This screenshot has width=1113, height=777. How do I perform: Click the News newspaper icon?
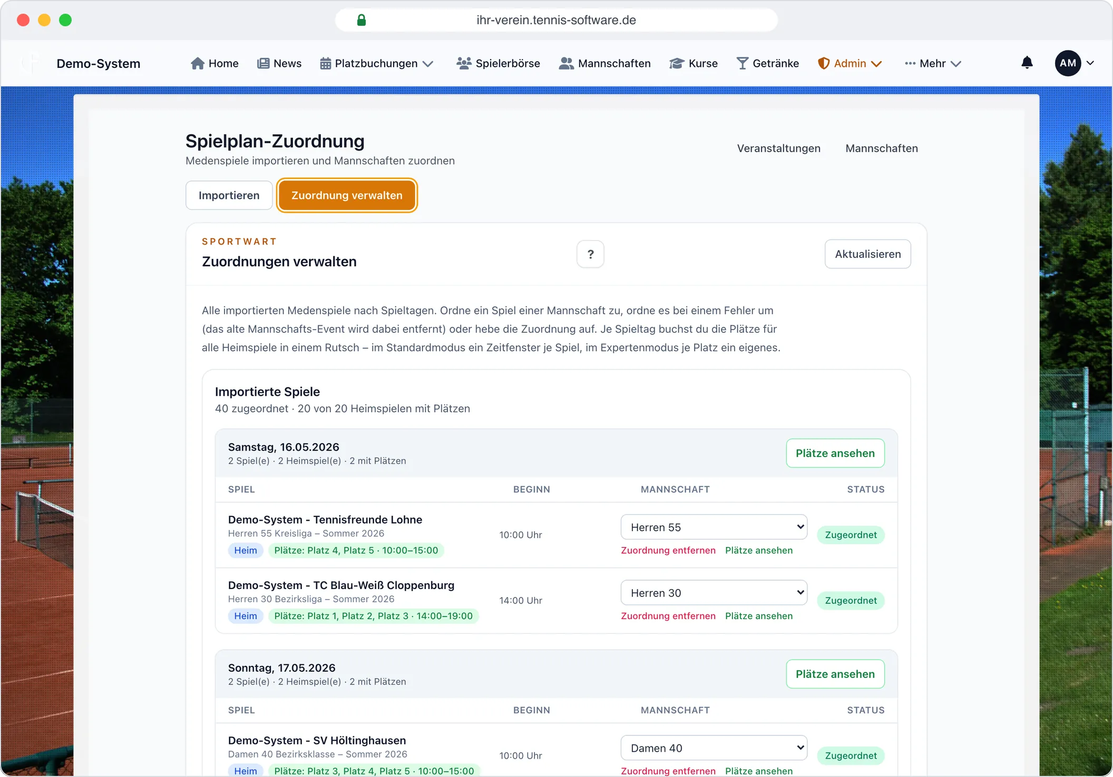pyautogui.click(x=263, y=64)
